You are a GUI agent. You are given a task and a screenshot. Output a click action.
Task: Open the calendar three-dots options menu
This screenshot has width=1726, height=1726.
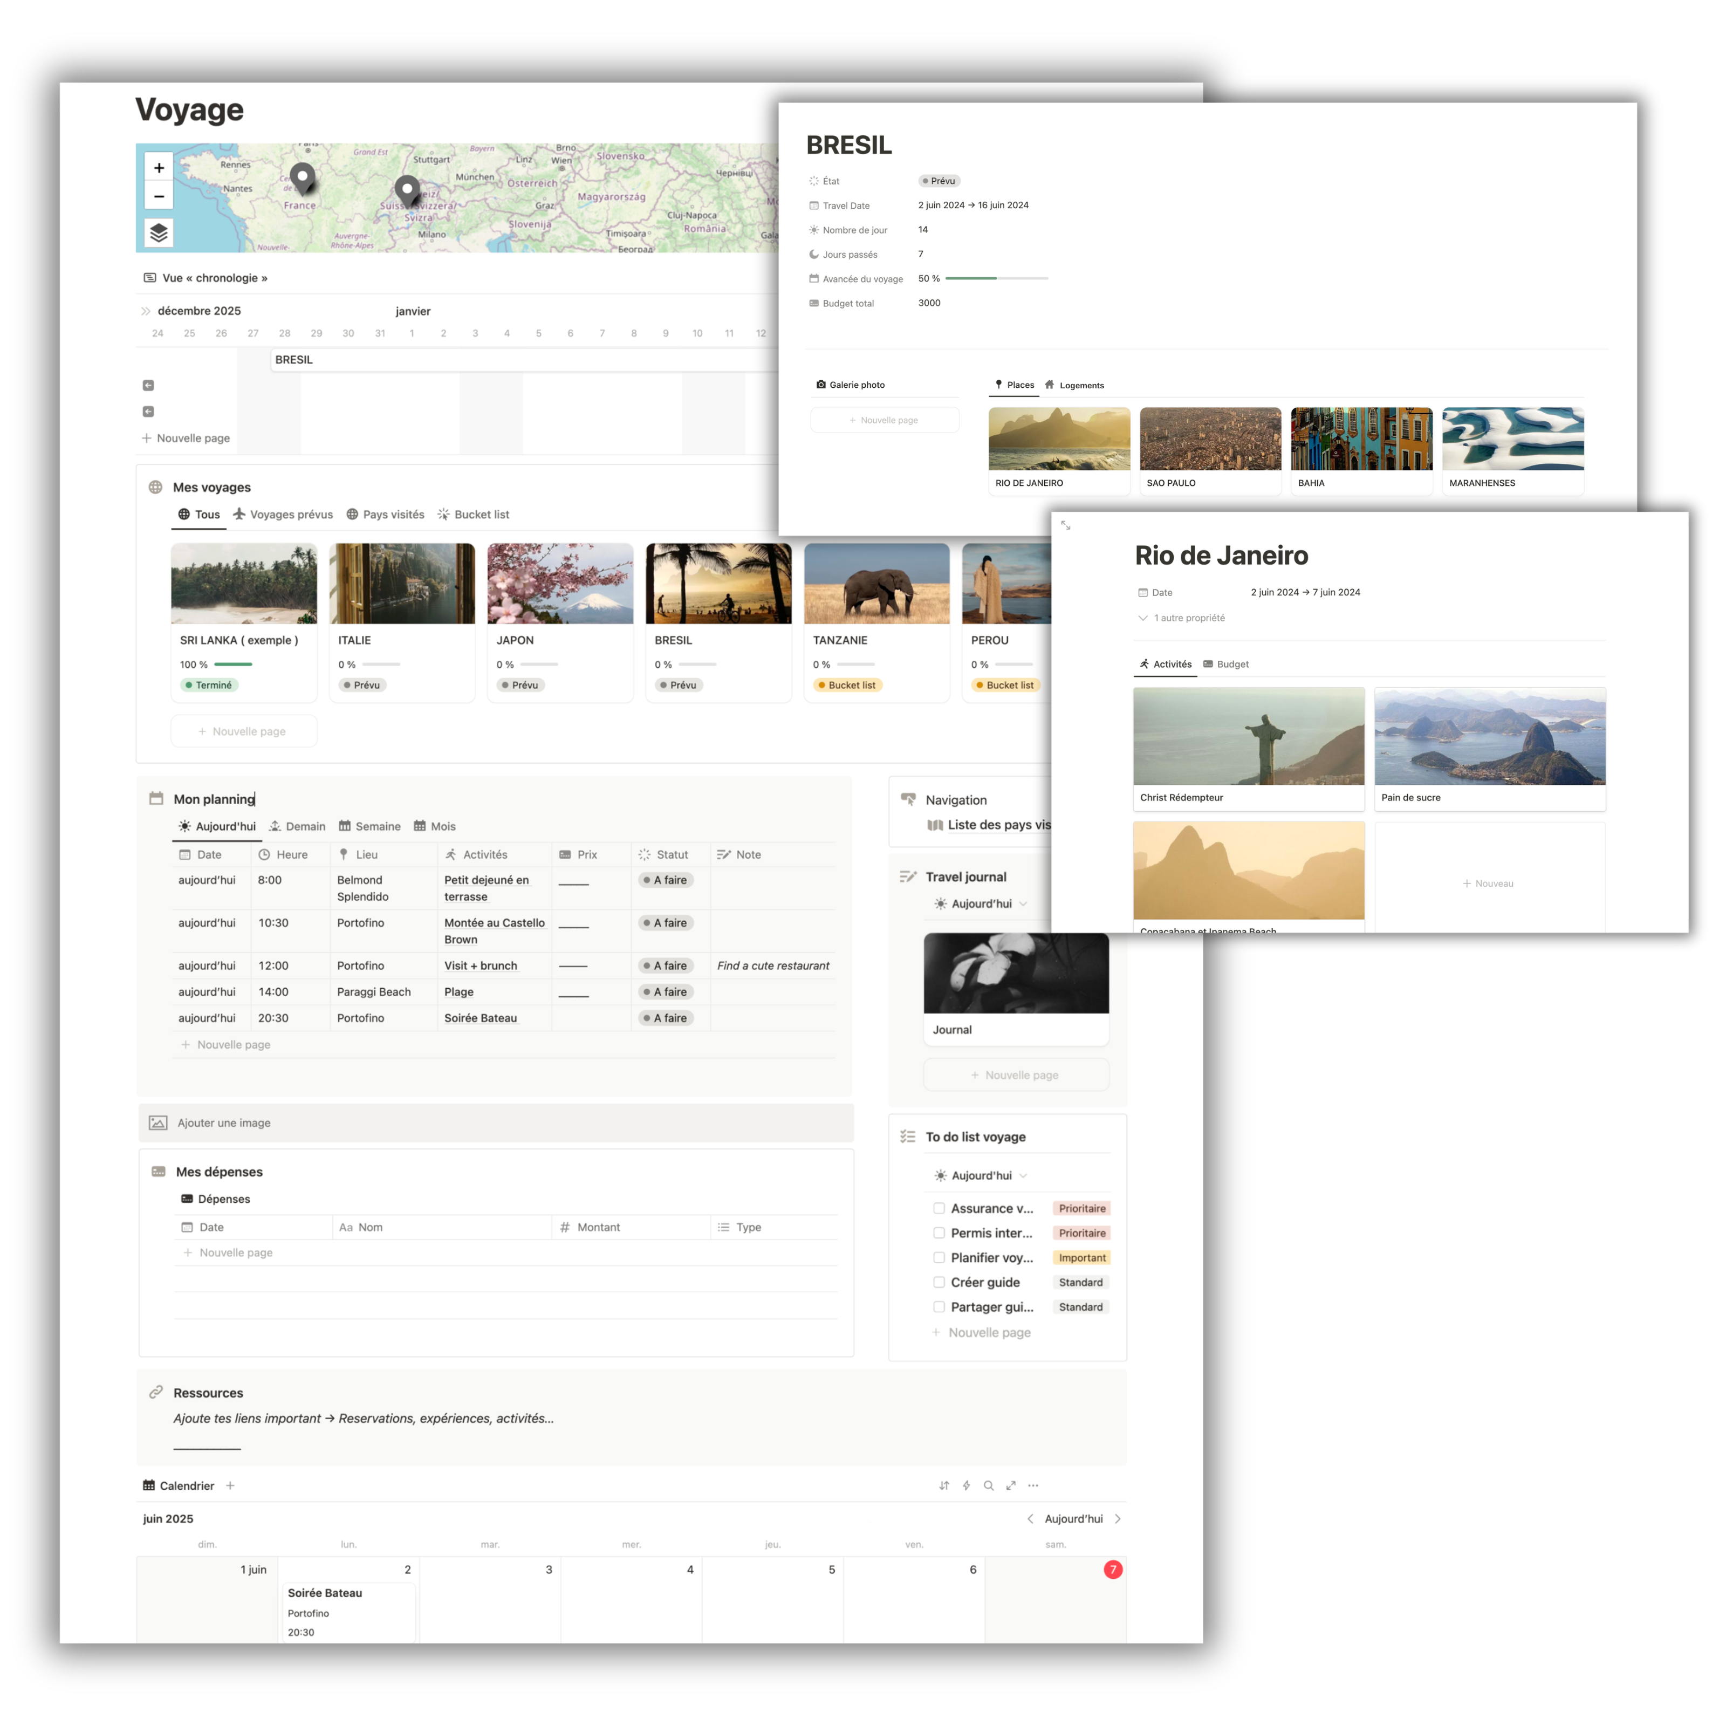click(1033, 1485)
